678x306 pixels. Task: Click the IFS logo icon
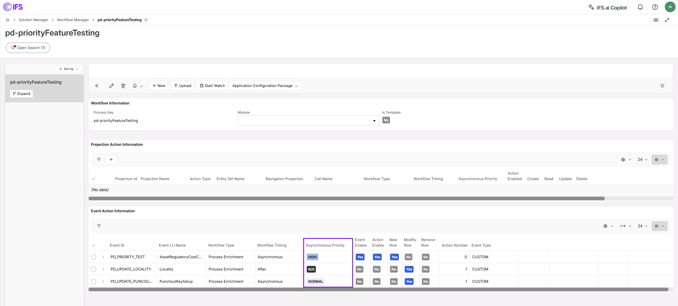pos(13,7)
